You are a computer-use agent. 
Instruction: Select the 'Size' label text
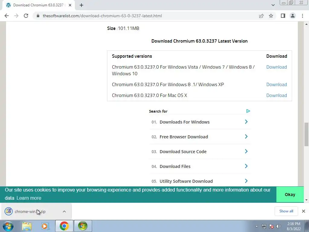111,28
